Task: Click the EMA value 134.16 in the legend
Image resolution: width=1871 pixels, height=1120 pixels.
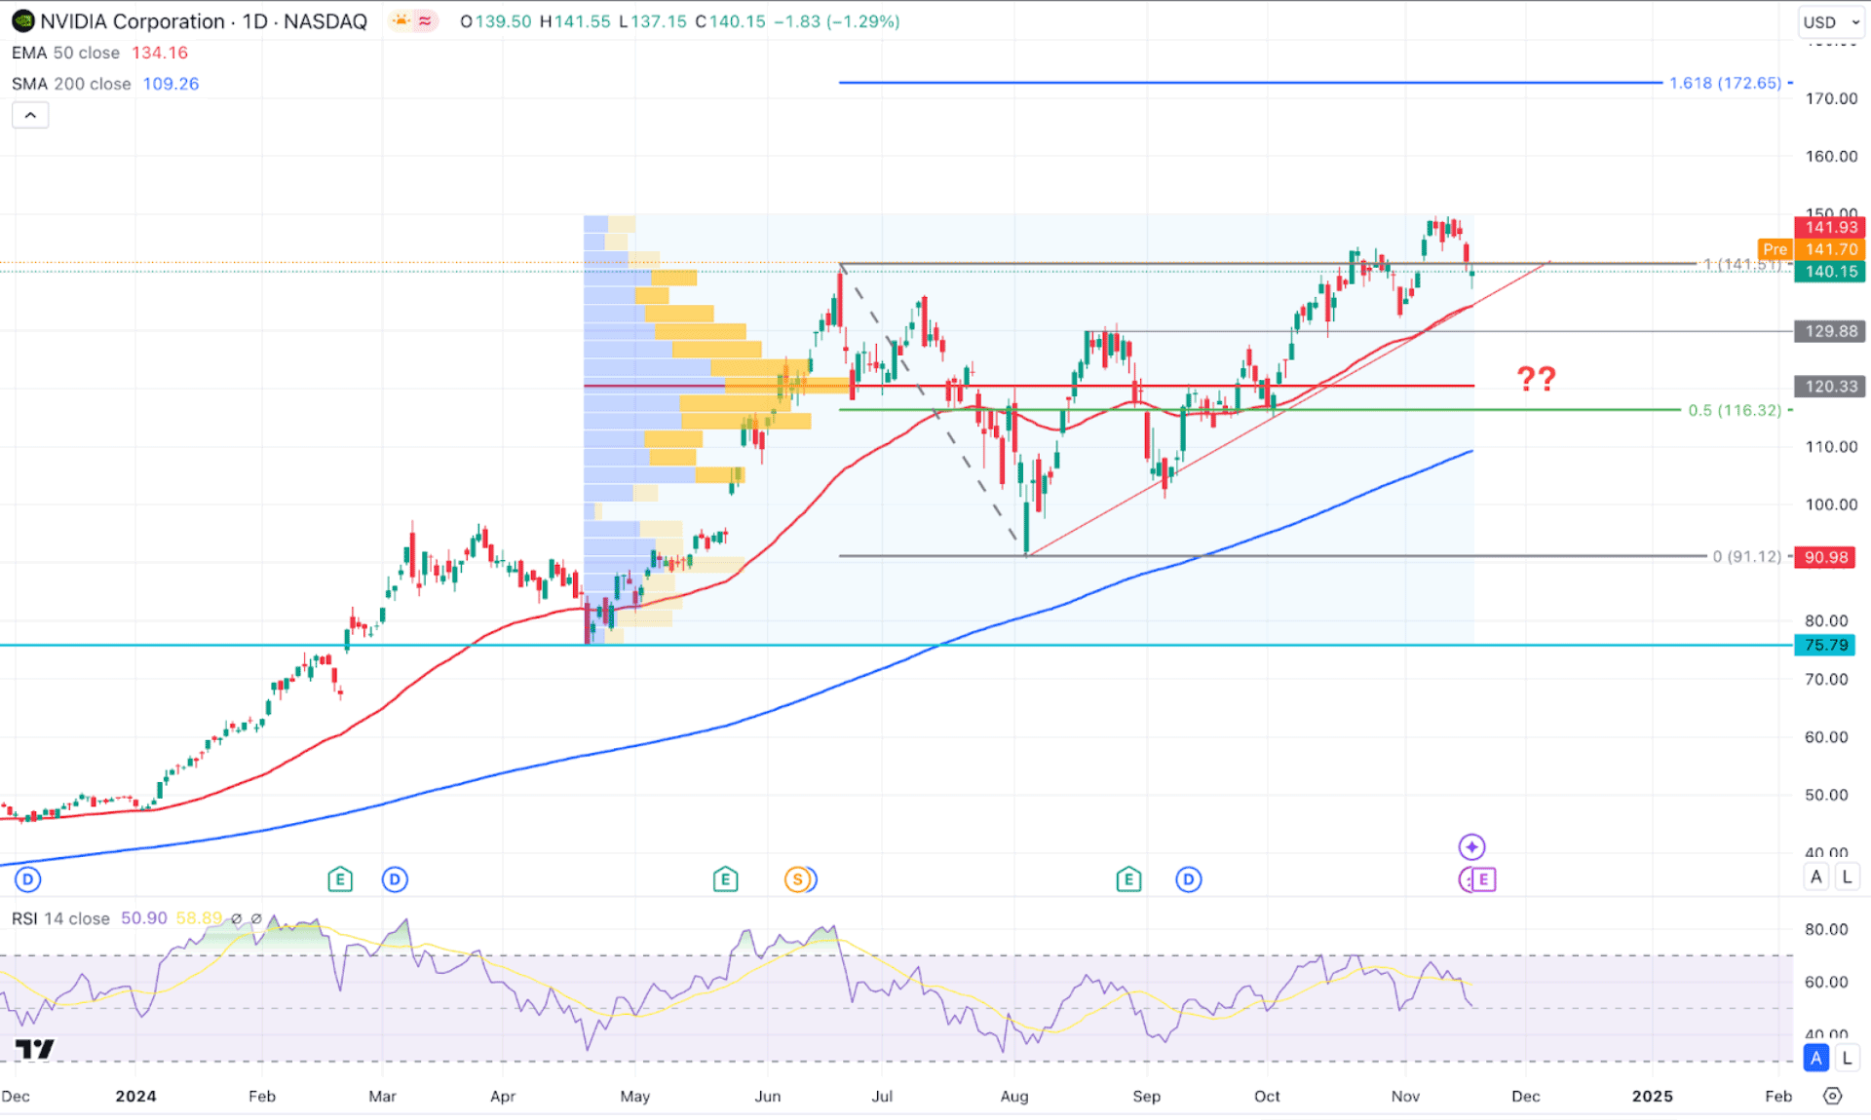Action: click(x=160, y=53)
